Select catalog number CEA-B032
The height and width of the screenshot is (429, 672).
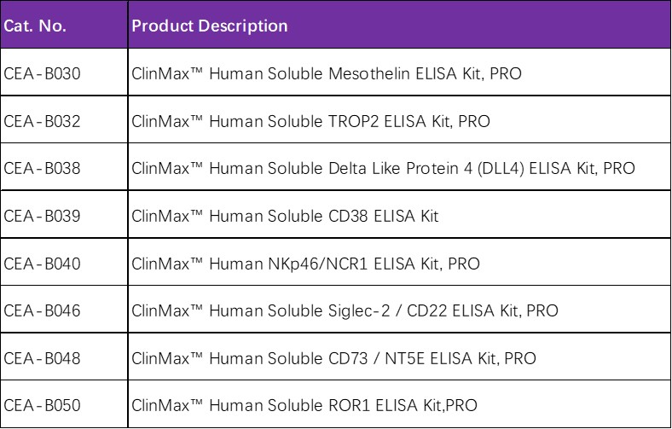point(42,121)
